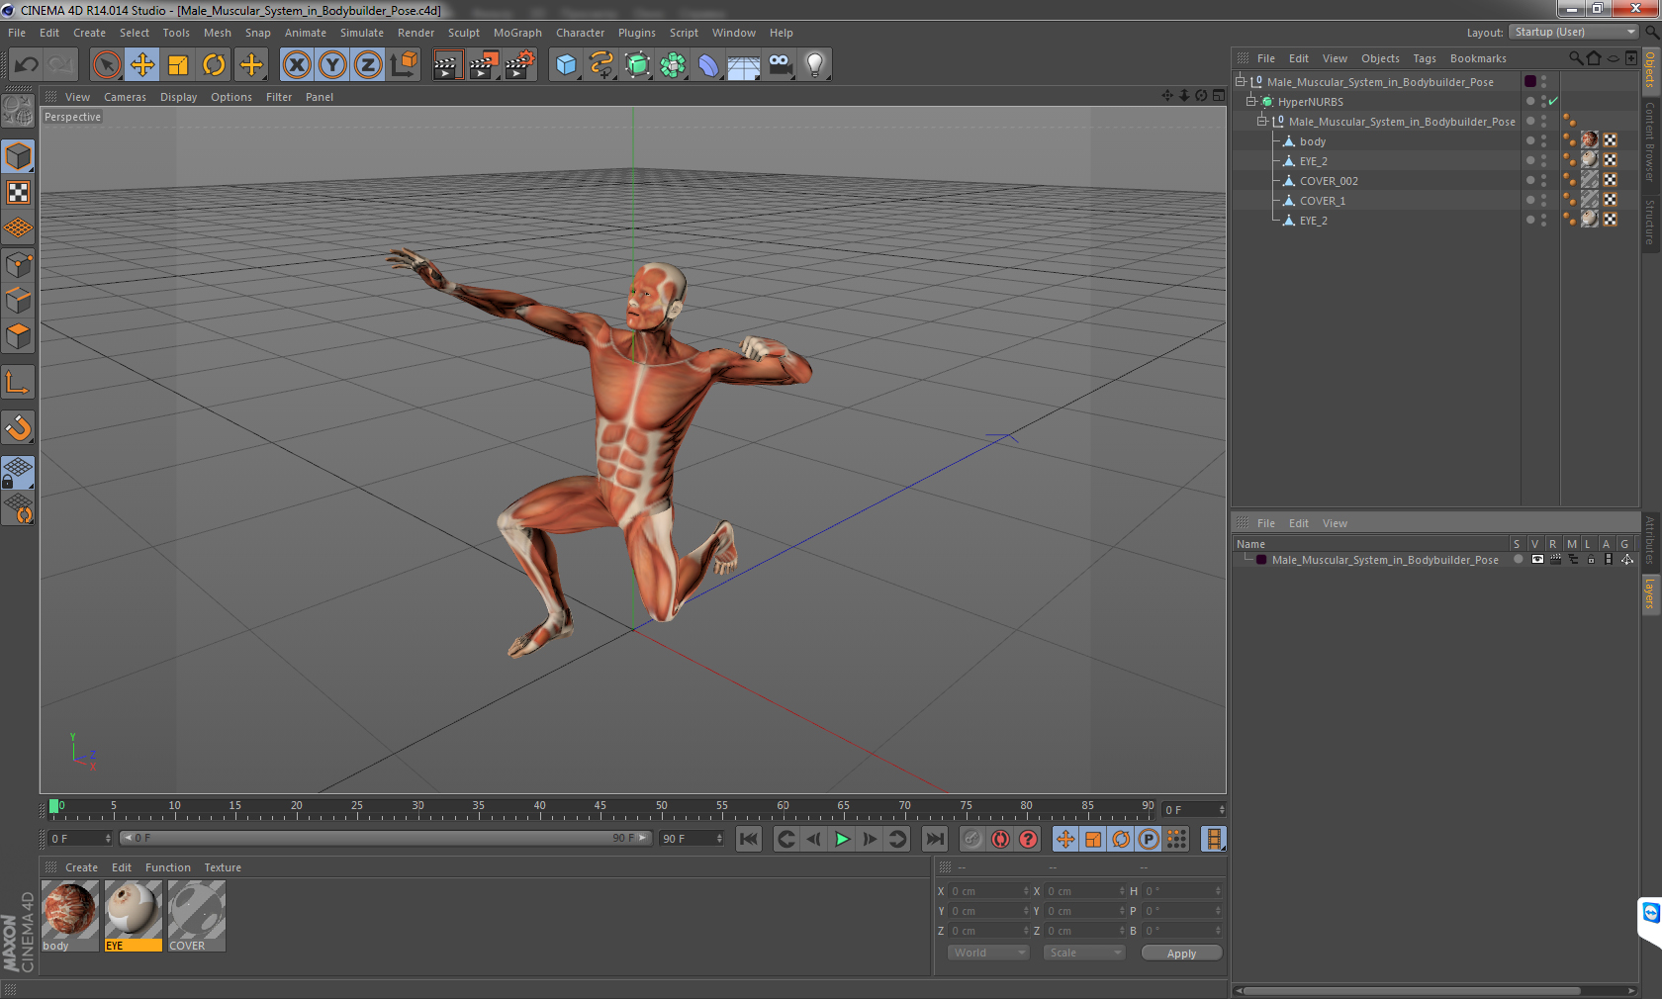Collapse nested Male_Muscular_System null node
Viewport: 1662px width, 999px height.
coord(1261,122)
